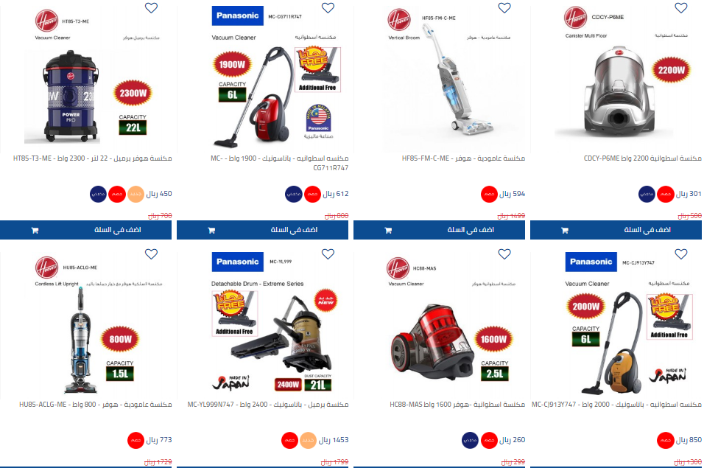Add 450 riyal Hoover barrel vacuum to cart
The height and width of the screenshot is (468, 718).
click(x=85, y=230)
